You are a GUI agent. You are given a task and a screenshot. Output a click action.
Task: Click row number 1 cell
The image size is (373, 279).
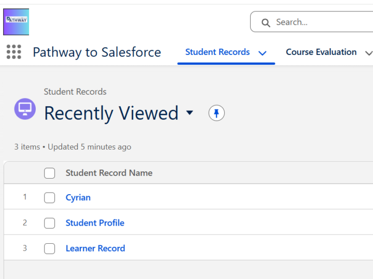pyautogui.click(x=25, y=197)
